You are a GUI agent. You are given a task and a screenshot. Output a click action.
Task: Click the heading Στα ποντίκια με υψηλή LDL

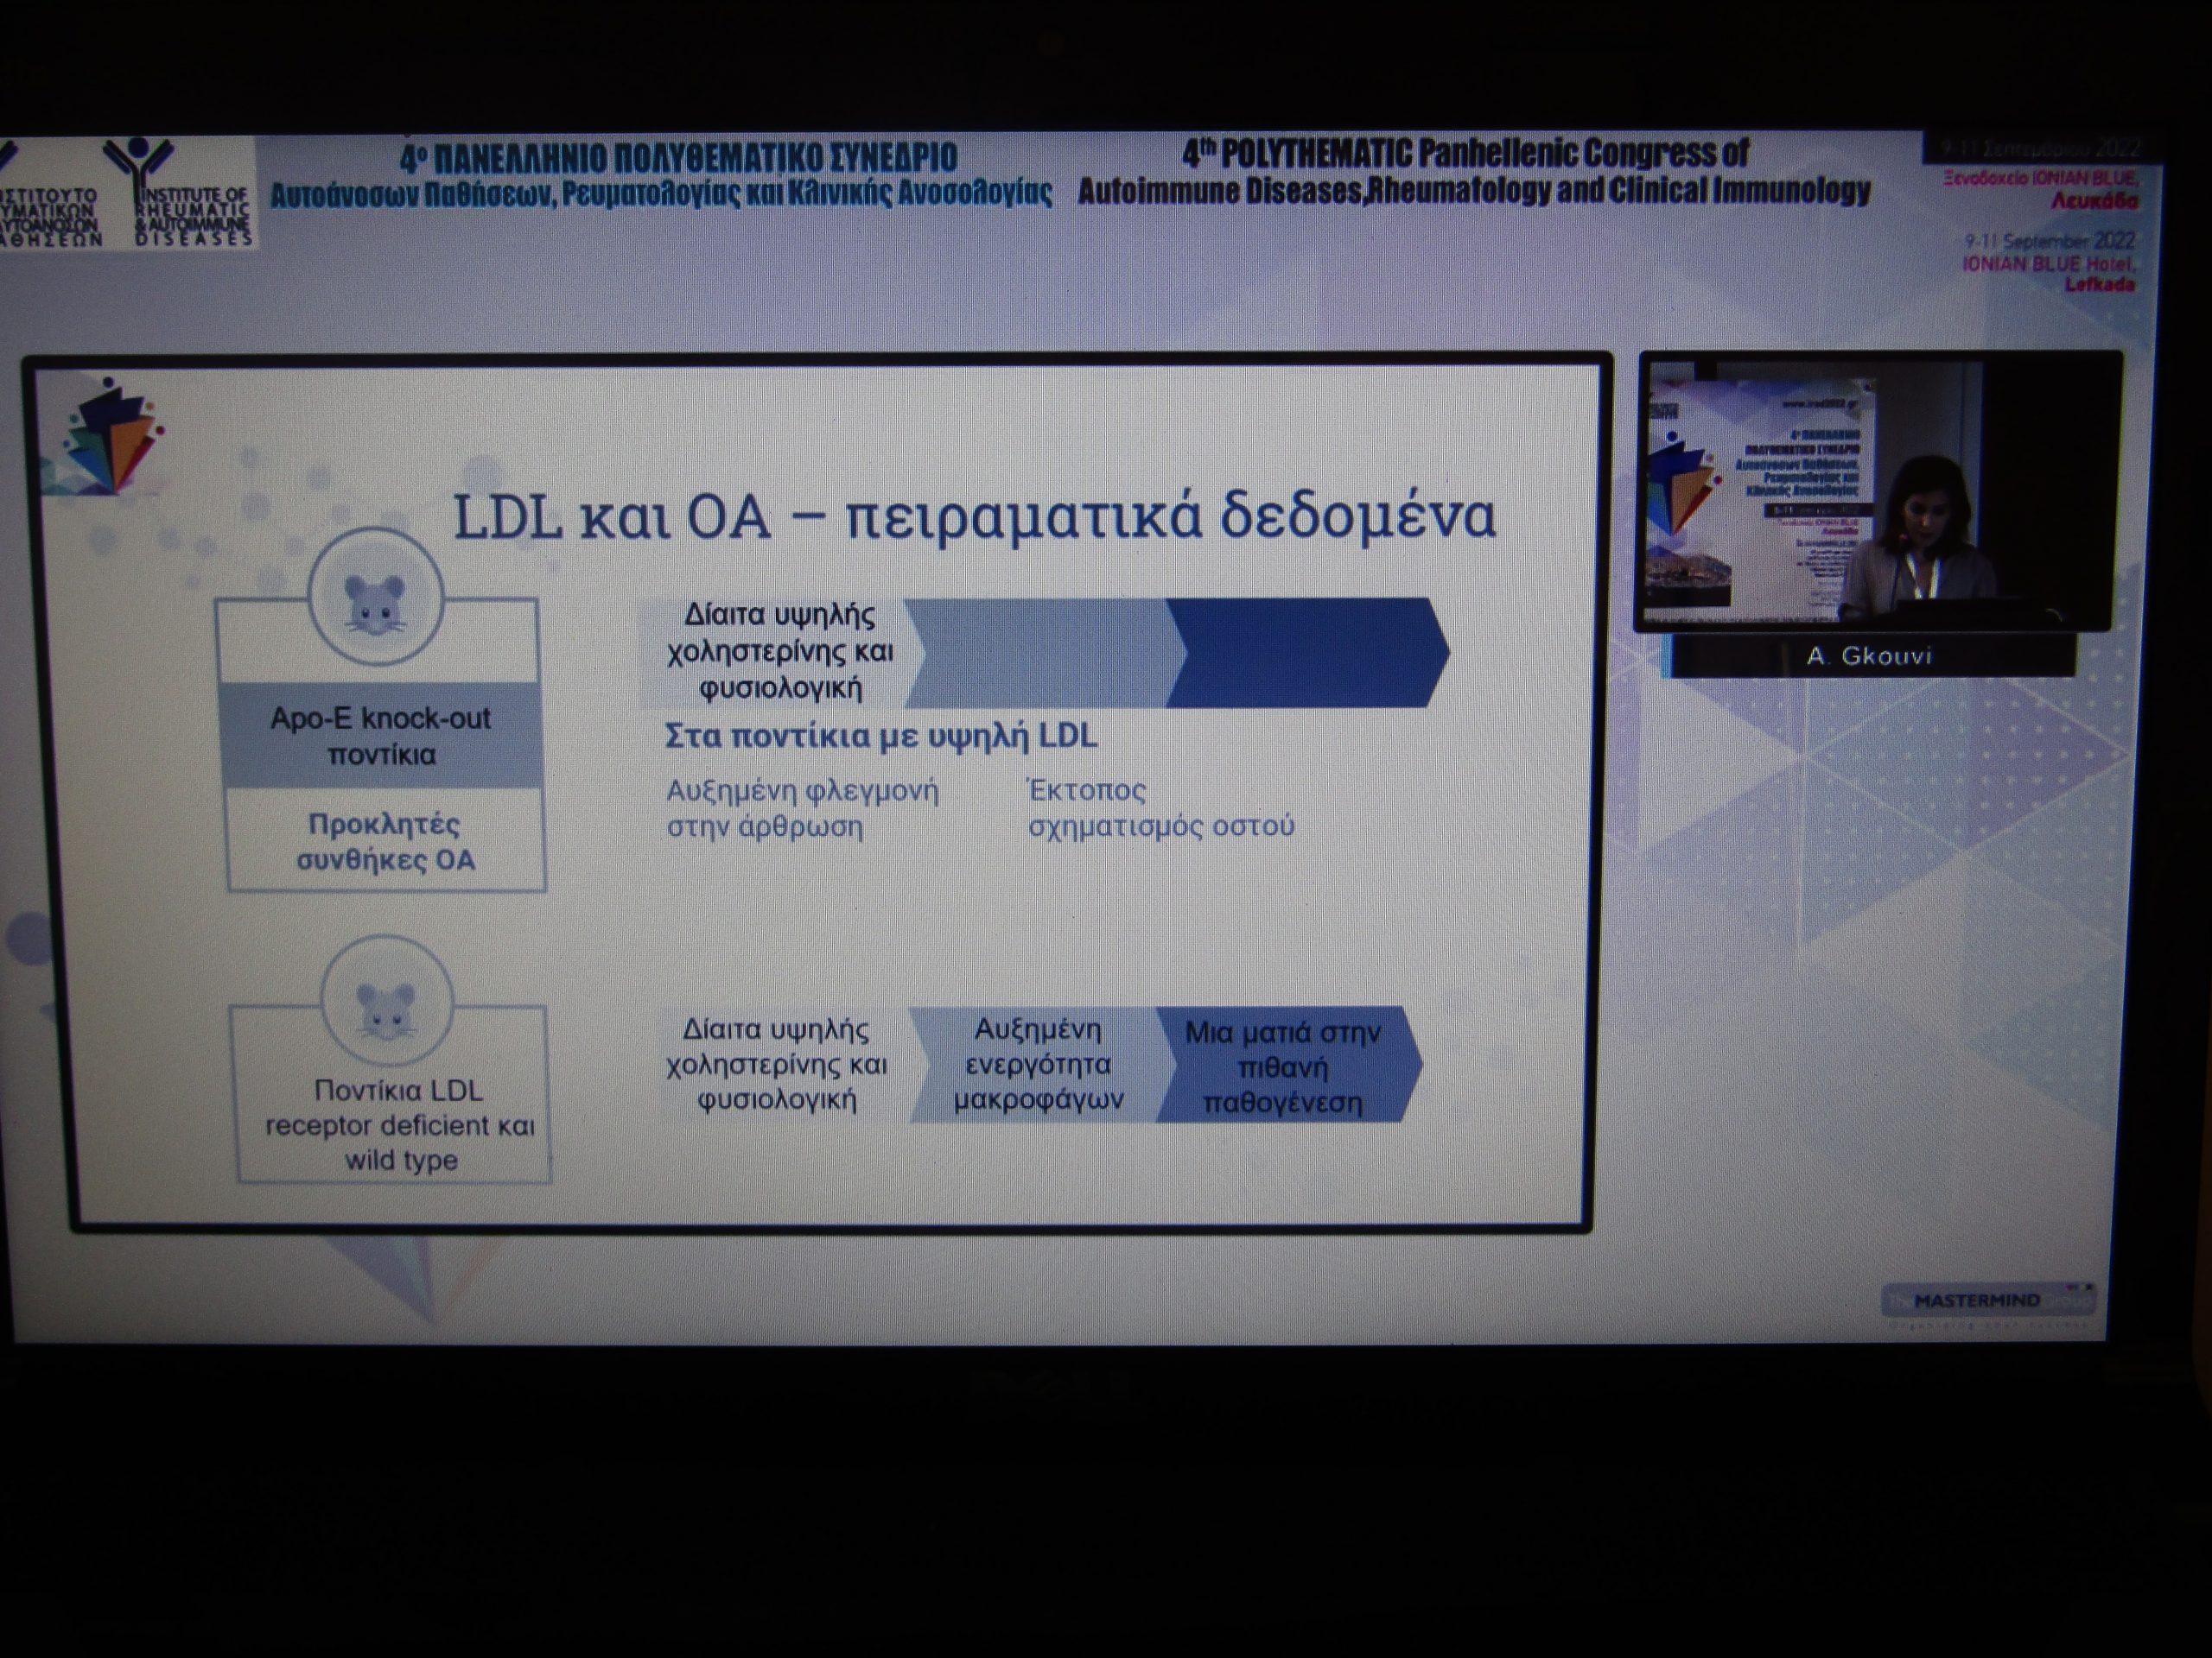(x=881, y=737)
